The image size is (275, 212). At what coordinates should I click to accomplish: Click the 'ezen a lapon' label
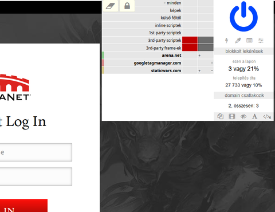[x=244, y=61]
